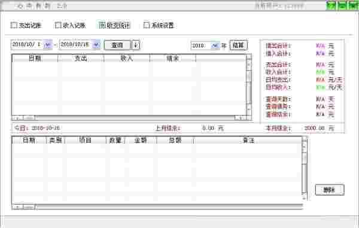Click summary table horizontal scroll-left arrow

click(17, 118)
